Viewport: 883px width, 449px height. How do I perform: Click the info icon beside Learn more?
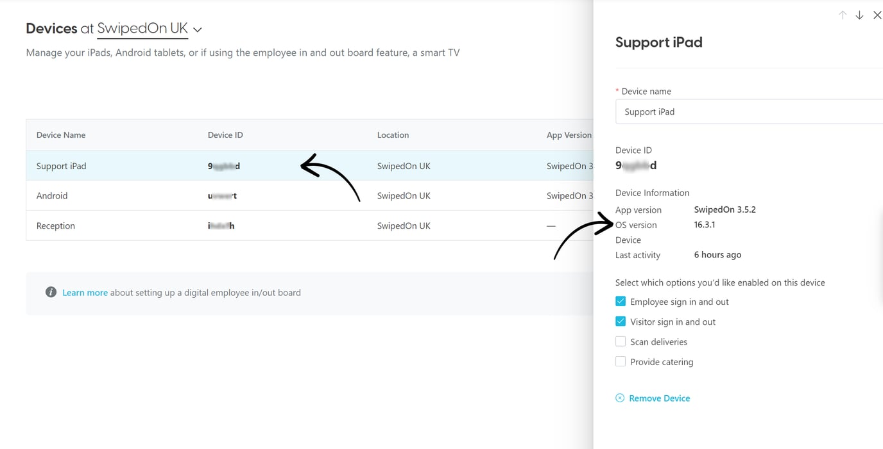tap(51, 292)
